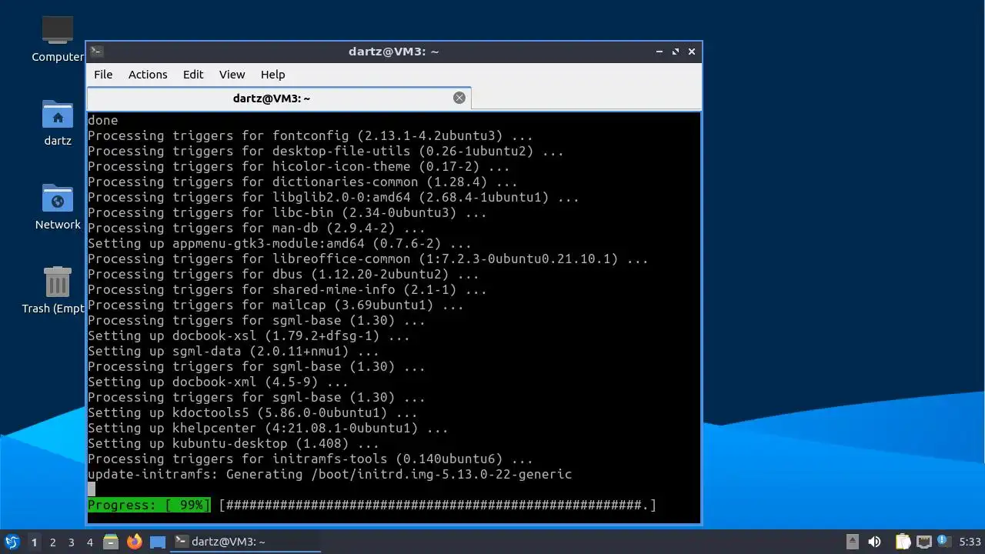Switch to workspace 3

[71, 542]
